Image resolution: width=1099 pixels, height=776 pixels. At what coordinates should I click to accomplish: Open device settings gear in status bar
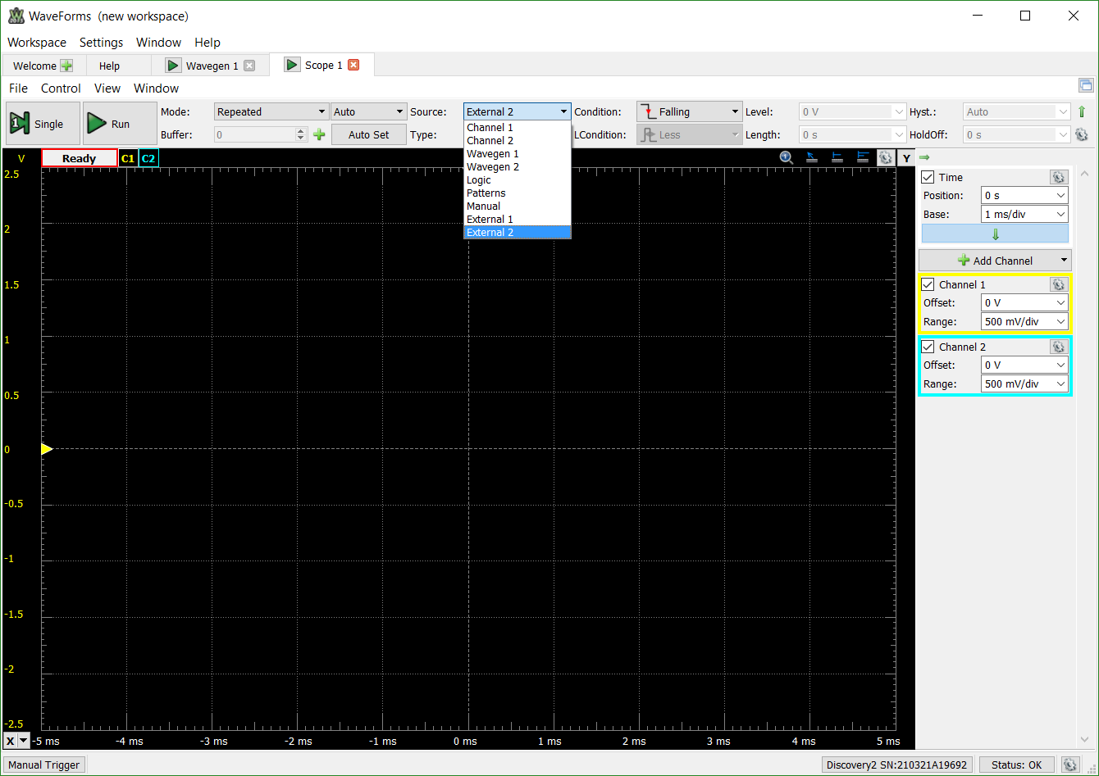[x=1069, y=765]
